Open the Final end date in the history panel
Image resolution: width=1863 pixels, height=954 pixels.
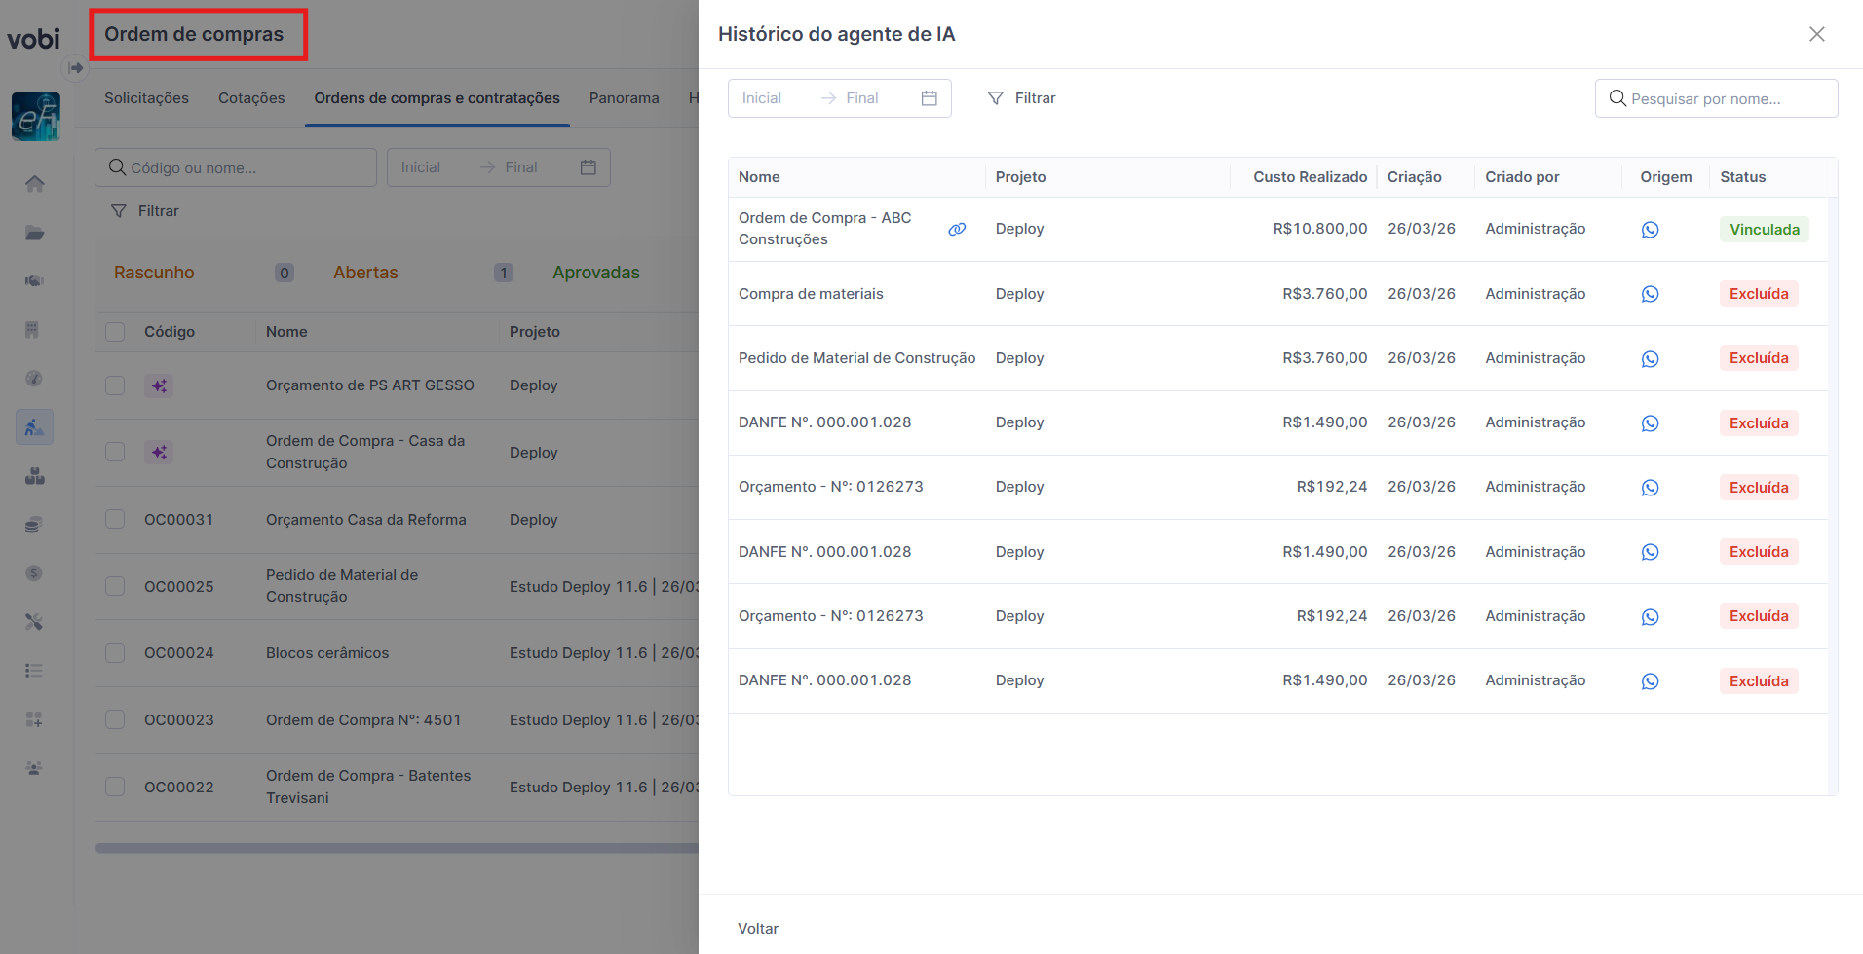coord(862,98)
